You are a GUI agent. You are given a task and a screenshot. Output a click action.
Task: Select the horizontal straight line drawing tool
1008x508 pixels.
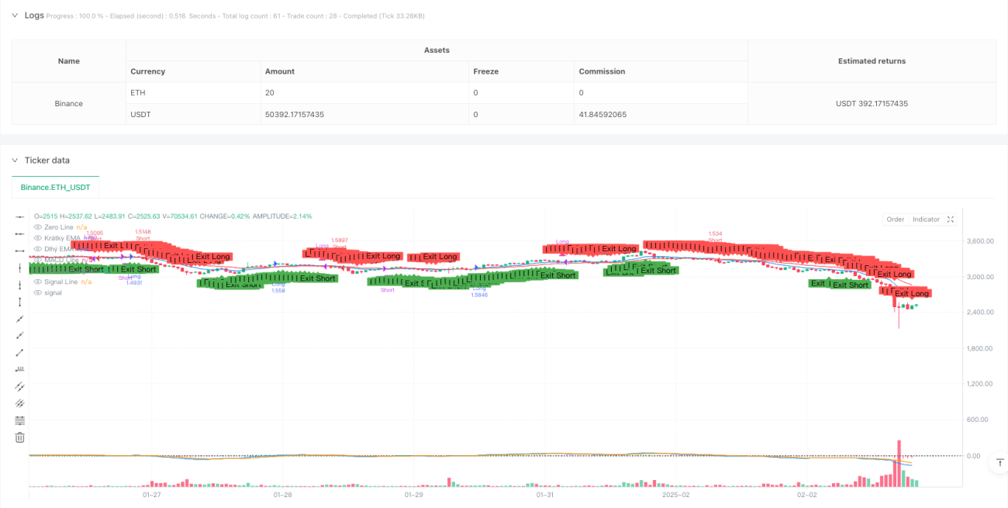(19, 216)
